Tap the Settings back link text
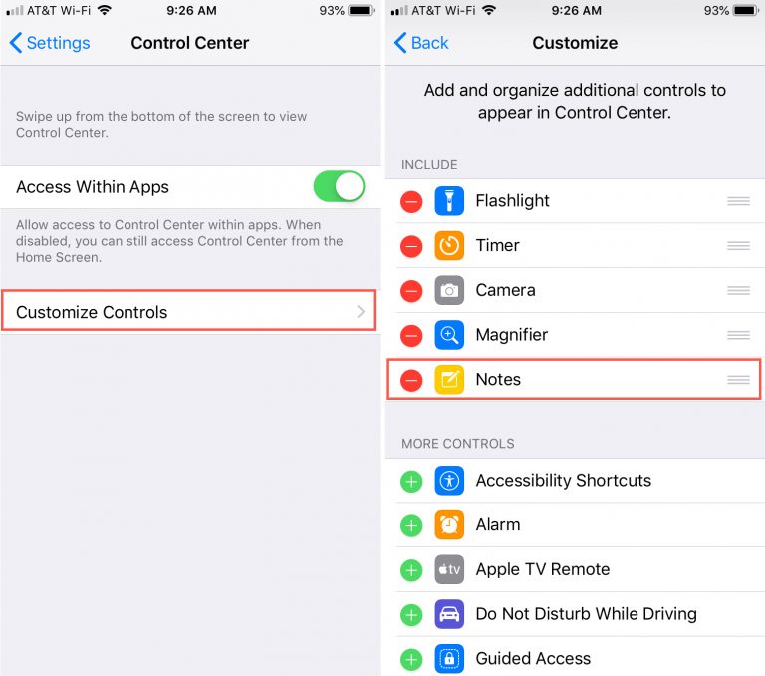 58,43
